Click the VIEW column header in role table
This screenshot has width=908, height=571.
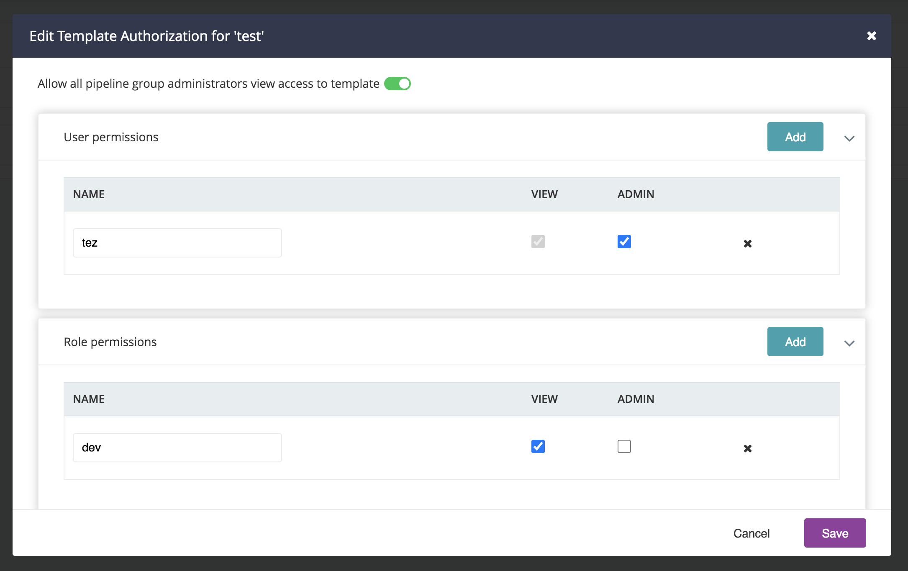(544, 399)
